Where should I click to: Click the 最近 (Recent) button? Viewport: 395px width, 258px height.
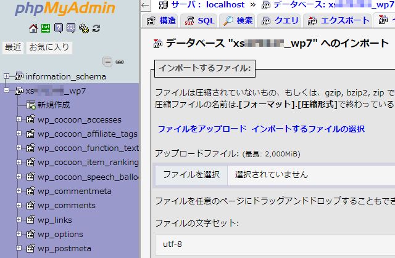pos(14,47)
